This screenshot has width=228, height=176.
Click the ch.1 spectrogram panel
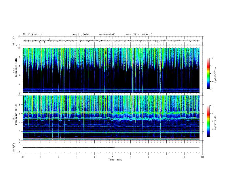pos(111,70)
